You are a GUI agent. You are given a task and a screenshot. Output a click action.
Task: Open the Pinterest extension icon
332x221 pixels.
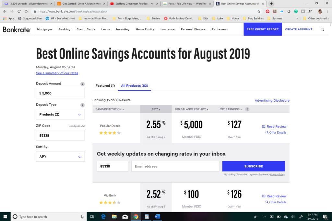pos(267,11)
